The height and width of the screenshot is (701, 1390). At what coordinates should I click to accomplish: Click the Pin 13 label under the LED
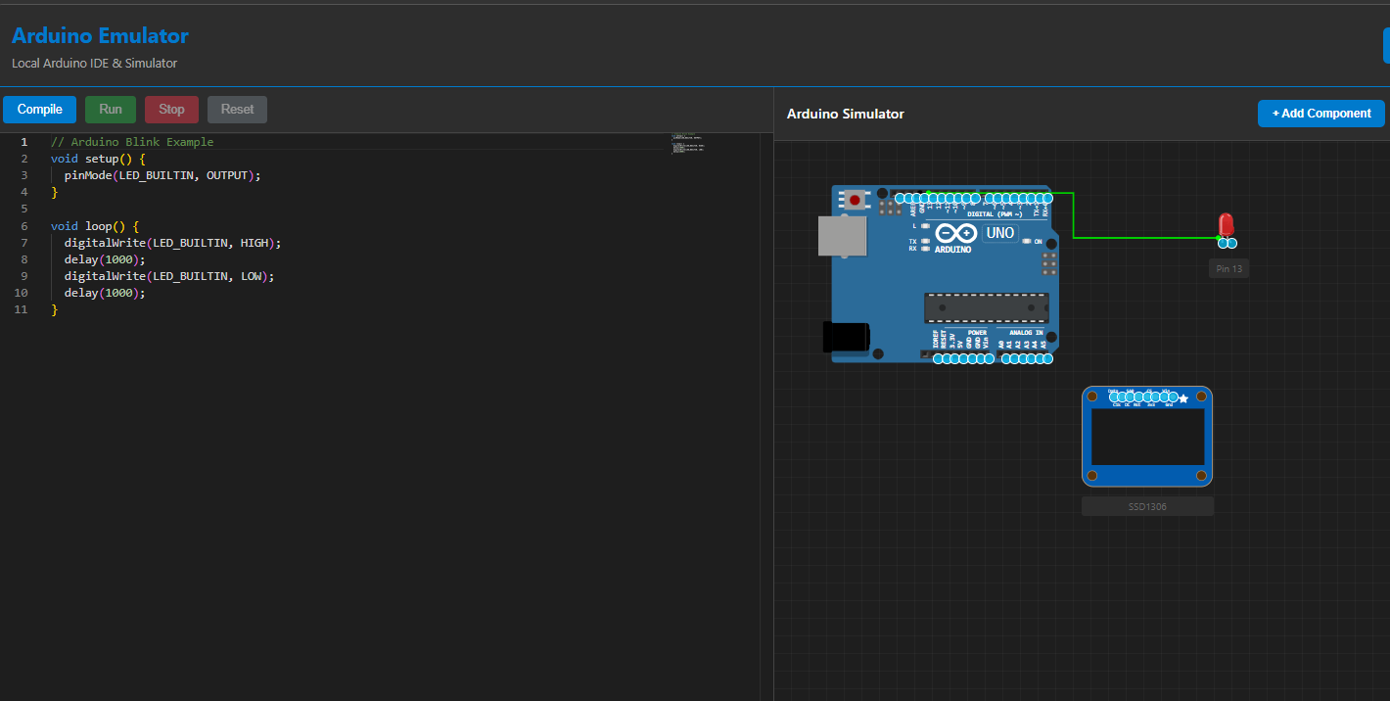coord(1228,268)
